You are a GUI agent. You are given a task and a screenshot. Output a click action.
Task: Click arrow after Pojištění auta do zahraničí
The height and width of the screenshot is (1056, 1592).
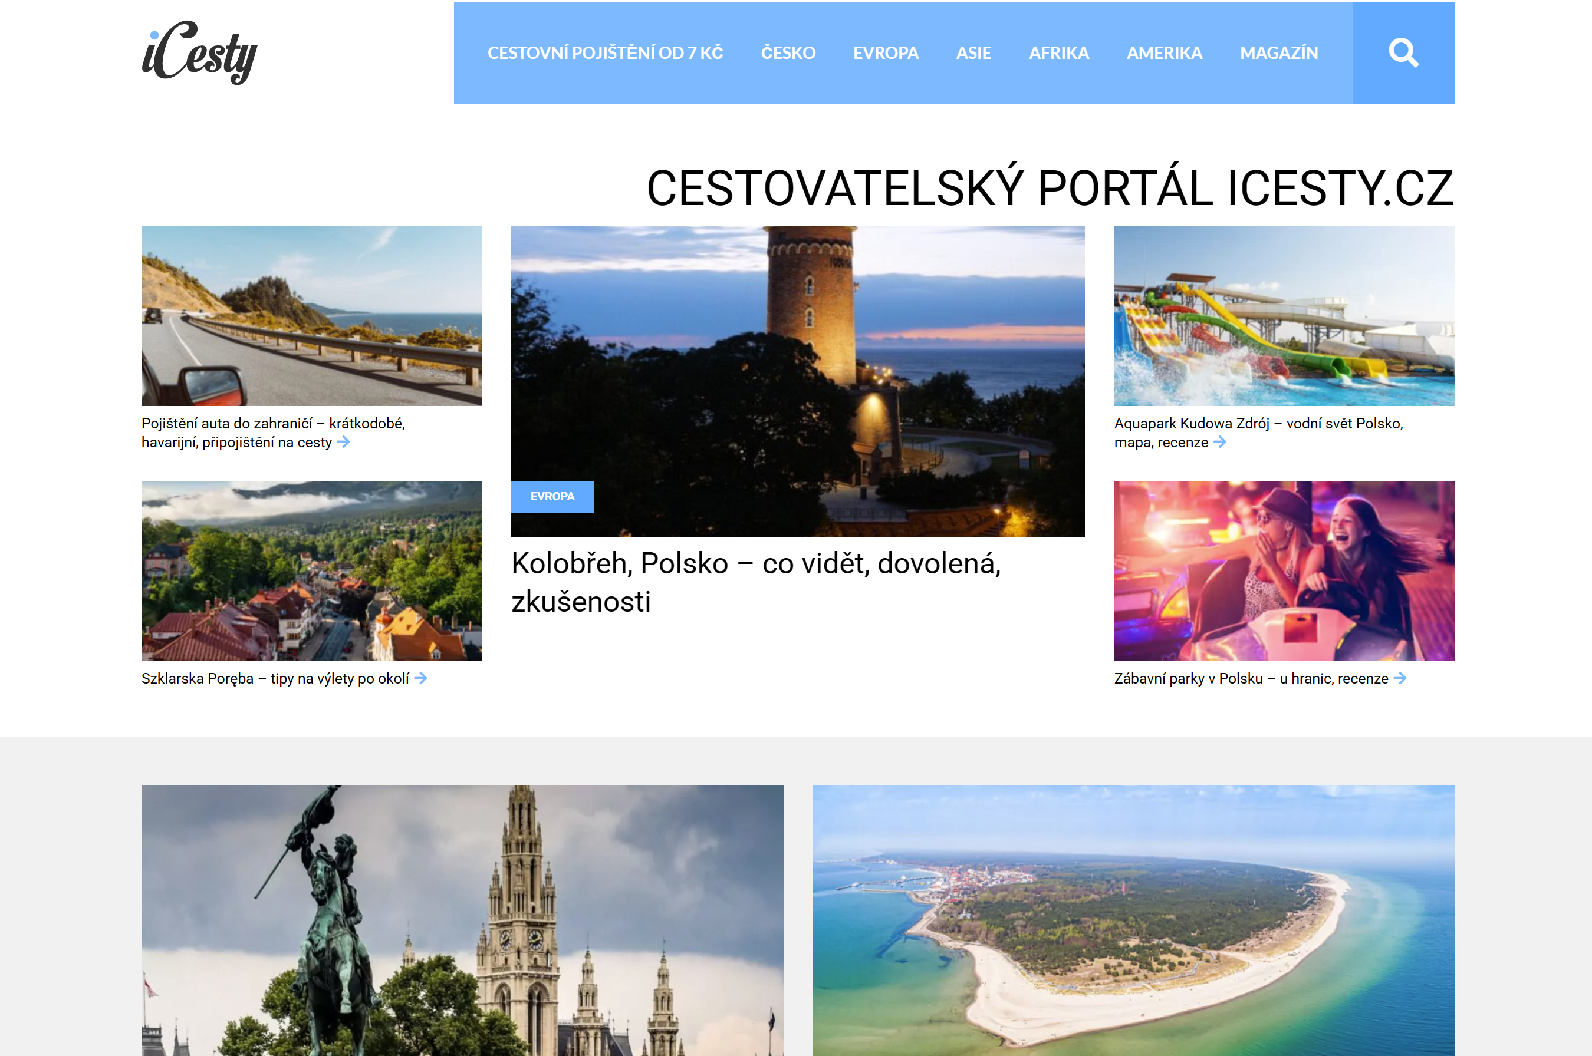tap(344, 443)
